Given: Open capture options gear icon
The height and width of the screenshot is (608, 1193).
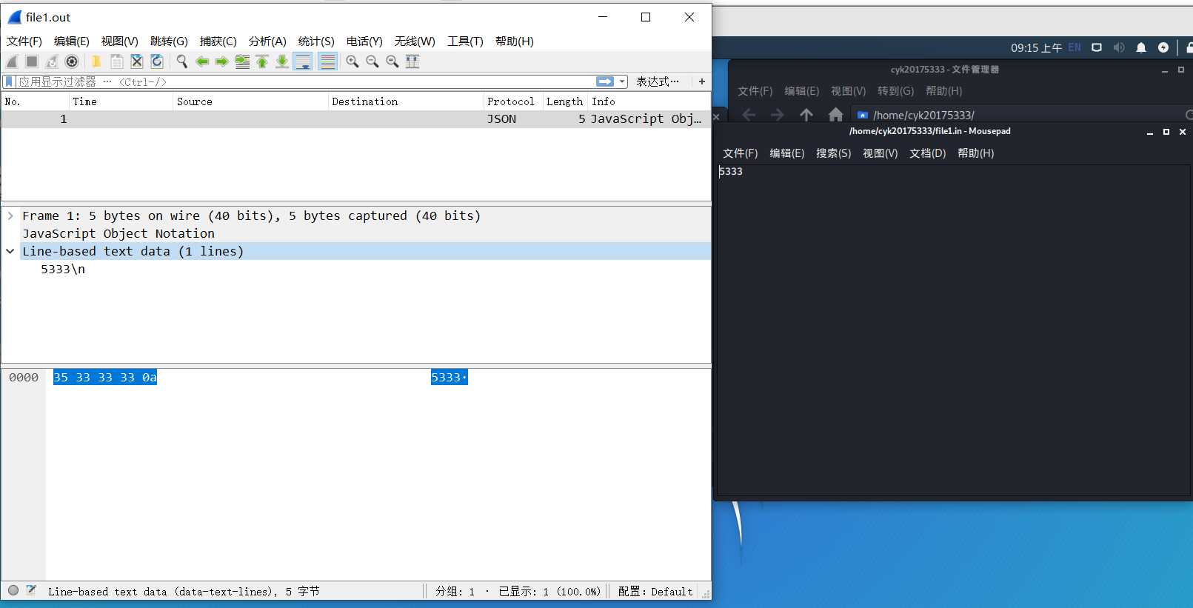Looking at the screenshot, I should tap(72, 61).
